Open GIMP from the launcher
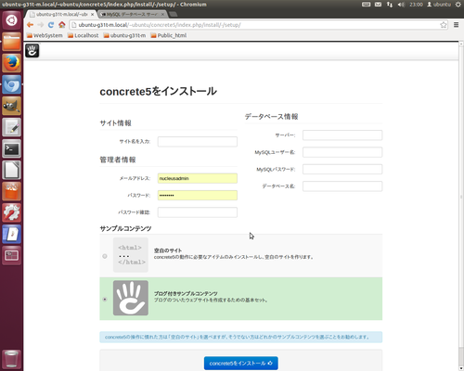The image size is (464, 371). 12,106
